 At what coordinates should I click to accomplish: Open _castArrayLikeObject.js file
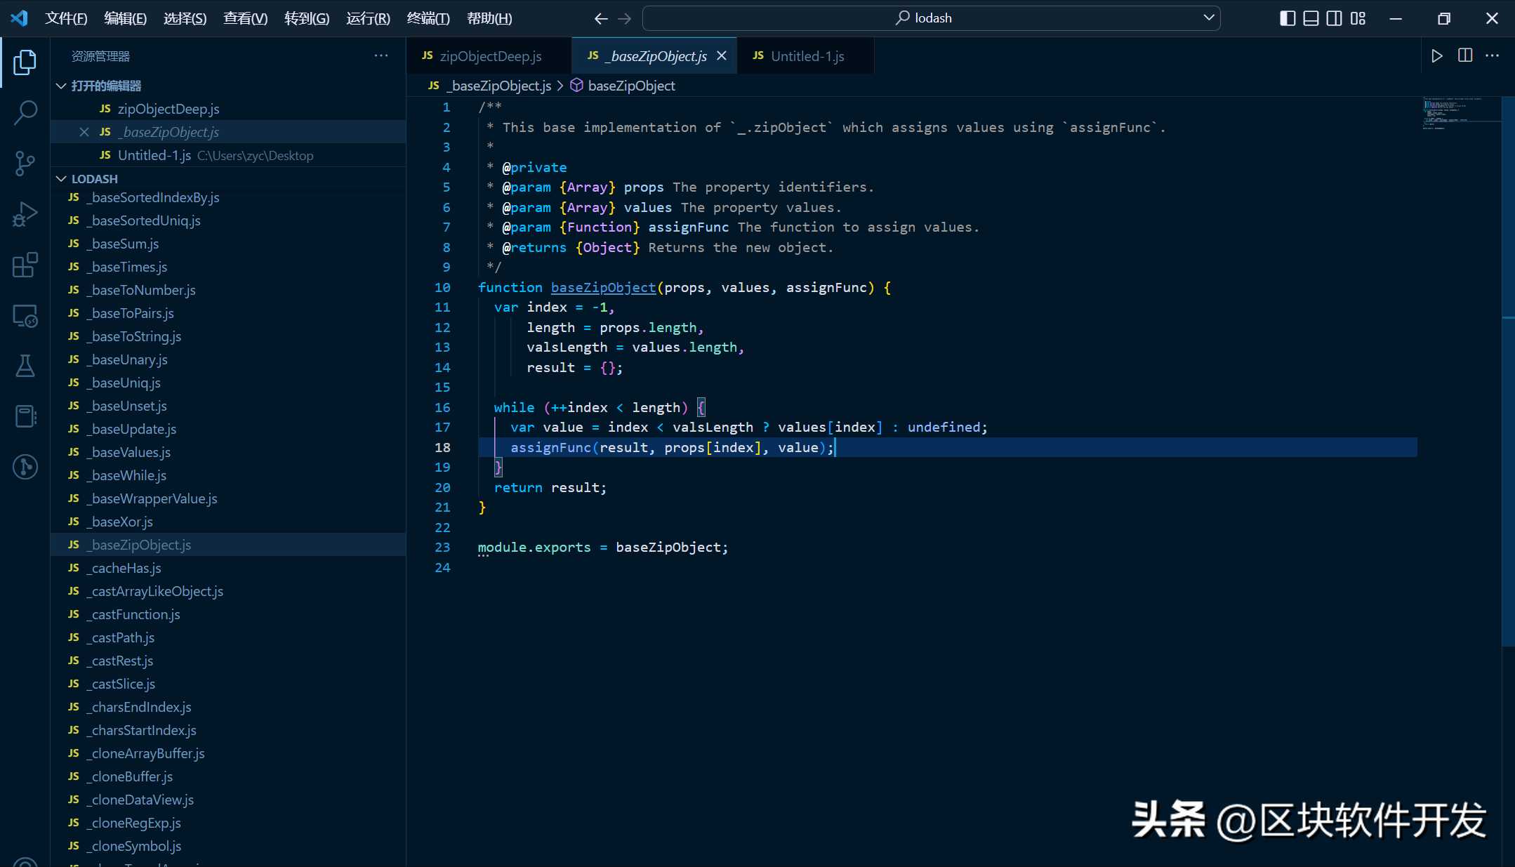point(228,591)
